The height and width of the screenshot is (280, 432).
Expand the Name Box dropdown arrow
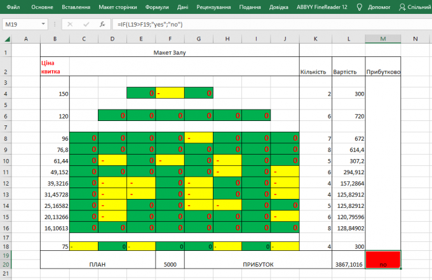[x=43, y=24]
